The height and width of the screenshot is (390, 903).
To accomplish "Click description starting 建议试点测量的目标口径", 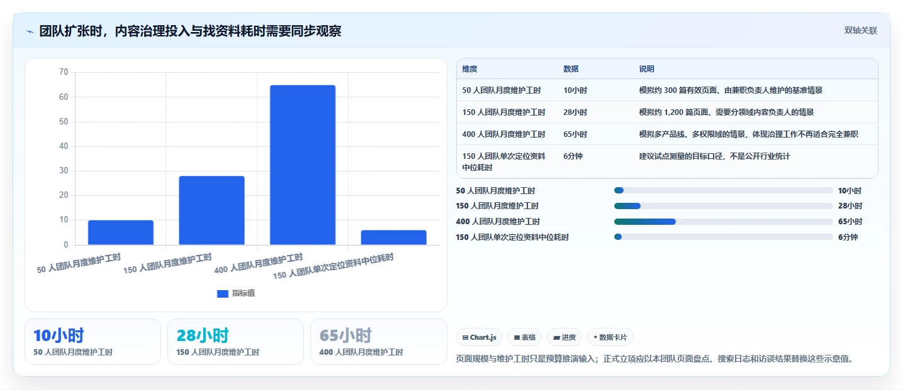I will [714, 156].
